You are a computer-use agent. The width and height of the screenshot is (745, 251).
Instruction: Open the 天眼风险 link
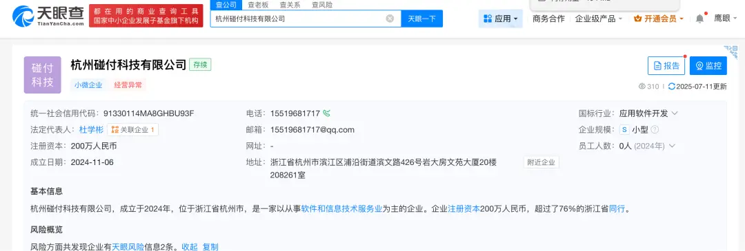pos(128,247)
